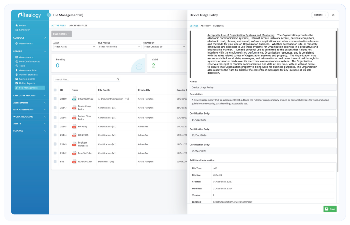Viewport: 350px width, 225px height.
Task: Check the box for file ID 22150
Action: pos(55,99)
